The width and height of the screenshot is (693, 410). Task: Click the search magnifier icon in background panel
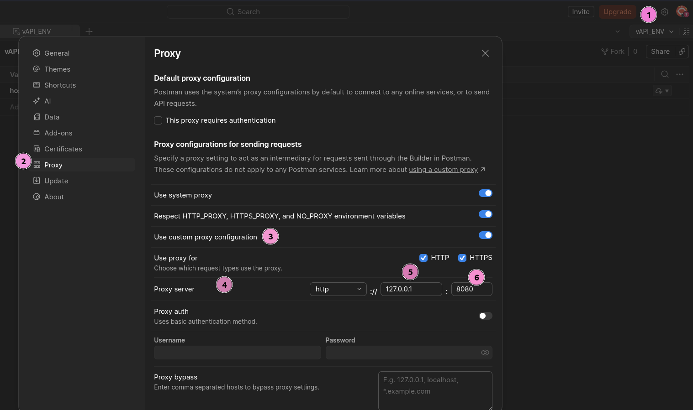click(x=665, y=74)
